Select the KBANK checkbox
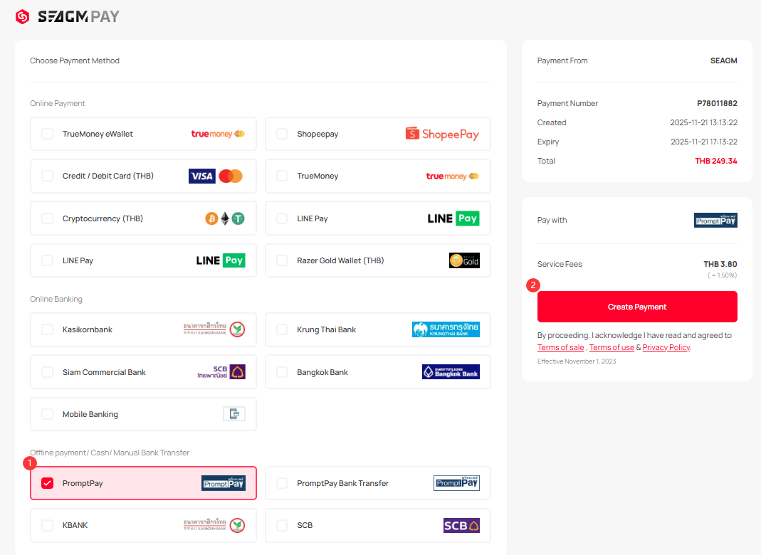 [x=48, y=525]
